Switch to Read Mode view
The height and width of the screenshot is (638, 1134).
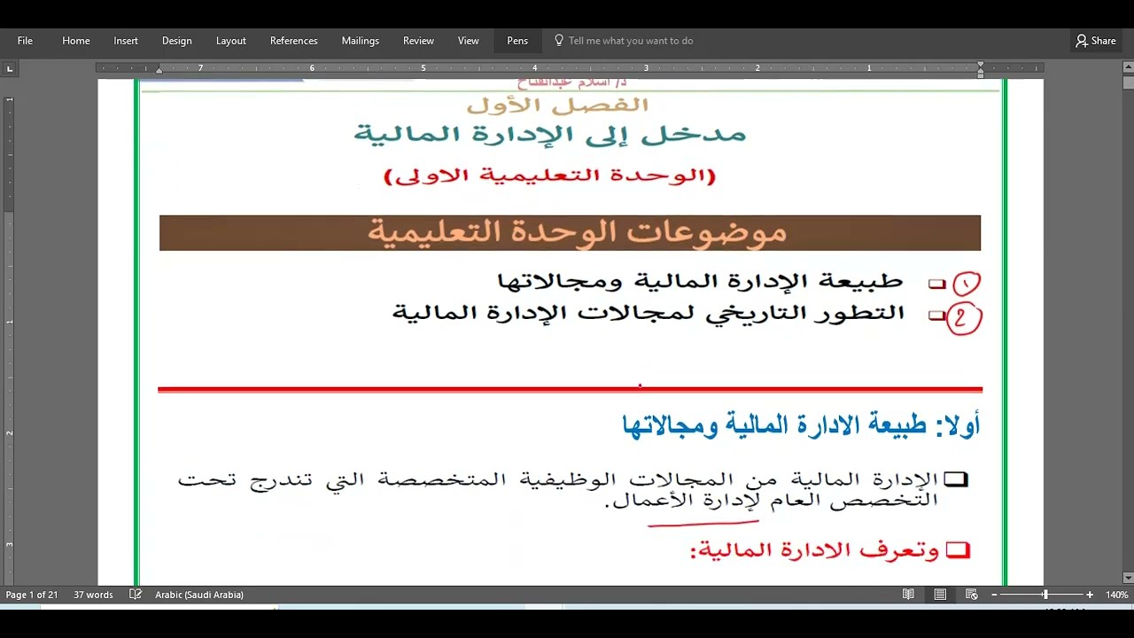pyautogui.click(x=908, y=595)
